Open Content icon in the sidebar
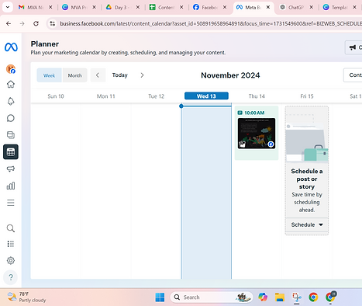 pos(11,135)
